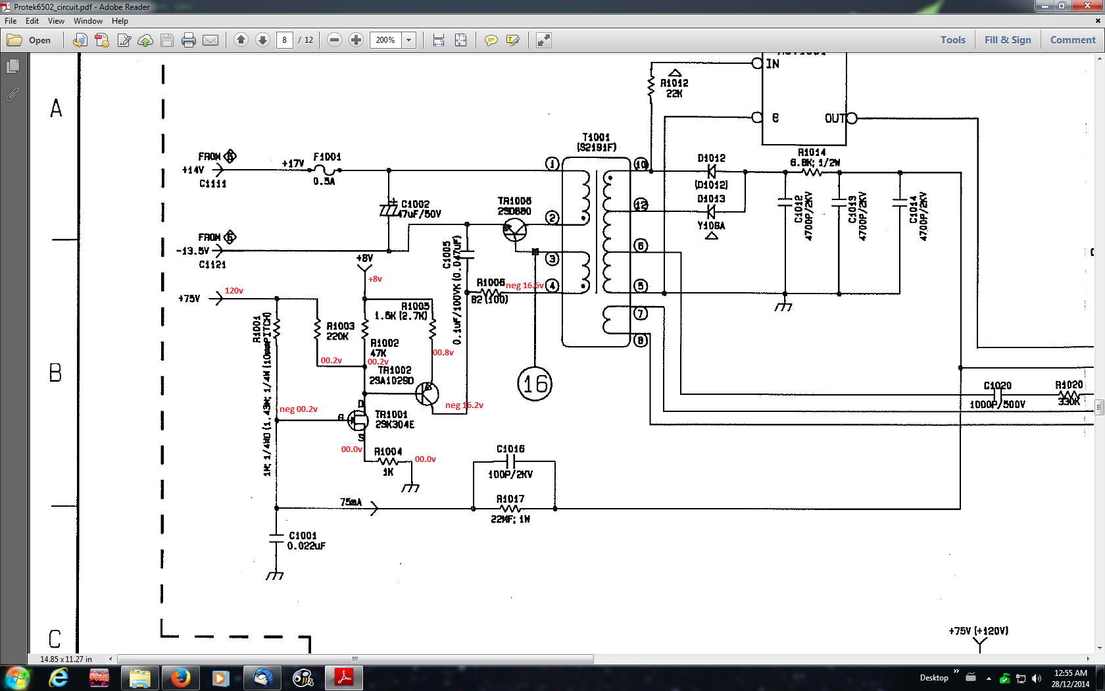The image size is (1105, 691).
Task: Open the Comment pane
Action: pyautogui.click(x=1073, y=40)
